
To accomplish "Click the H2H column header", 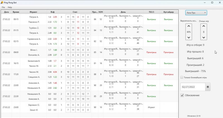I will (101, 12).
